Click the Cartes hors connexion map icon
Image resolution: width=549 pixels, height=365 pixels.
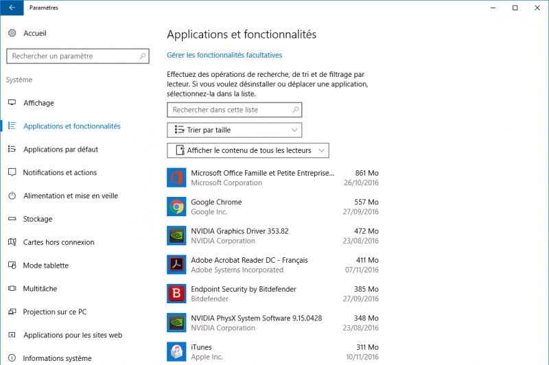(x=12, y=242)
